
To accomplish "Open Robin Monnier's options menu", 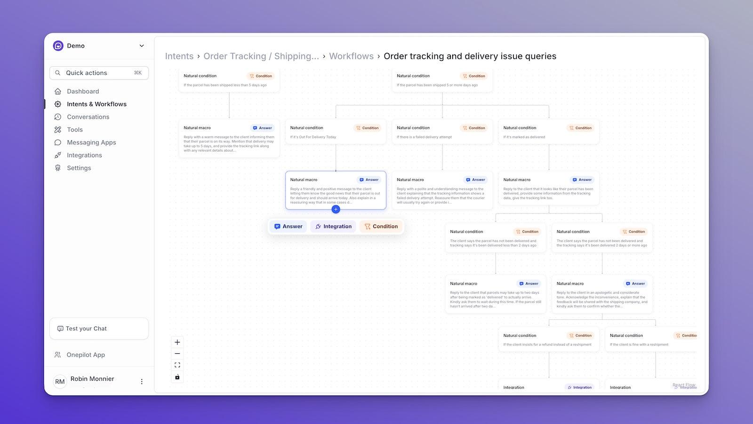I will pos(142,381).
